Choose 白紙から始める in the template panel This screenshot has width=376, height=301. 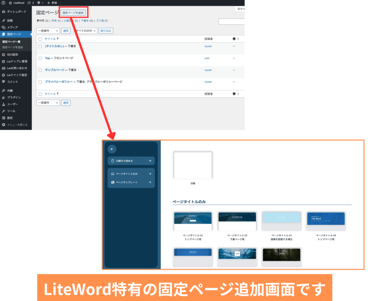(x=131, y=161)
